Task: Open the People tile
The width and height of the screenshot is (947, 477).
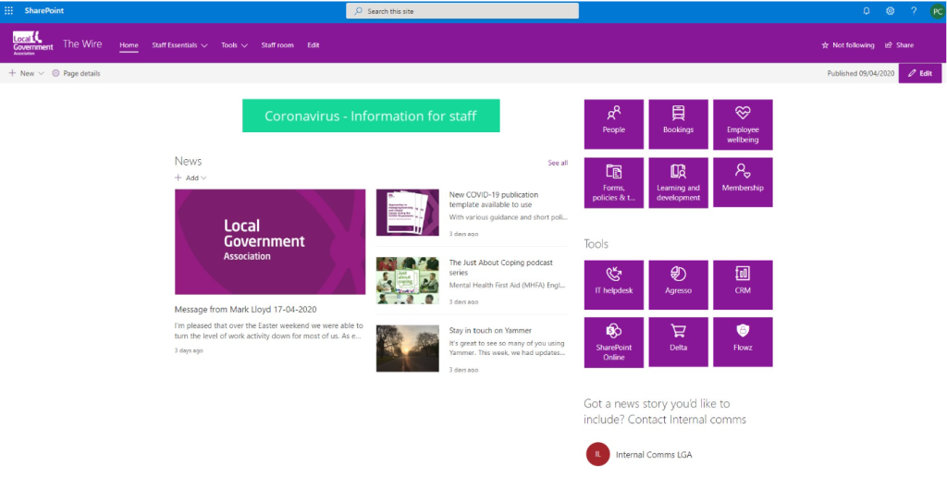Action: point(614,124)
